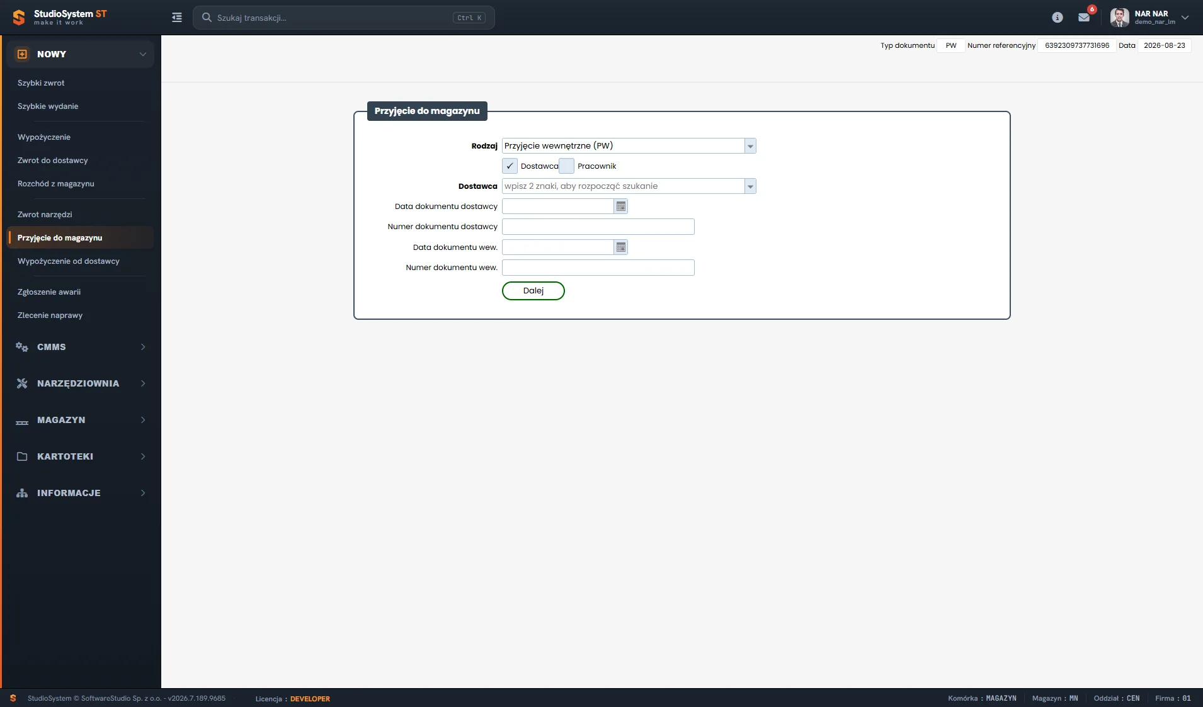Open the Rodzaj dropdown list
The width and height of the screenshot is (1203, 707).
click(x=750, y=146)
